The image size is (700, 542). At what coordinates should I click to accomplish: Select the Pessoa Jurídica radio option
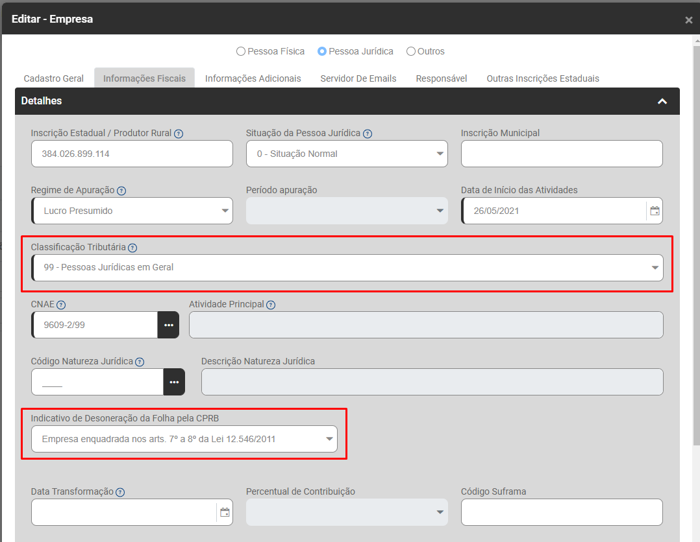(322, 51)
